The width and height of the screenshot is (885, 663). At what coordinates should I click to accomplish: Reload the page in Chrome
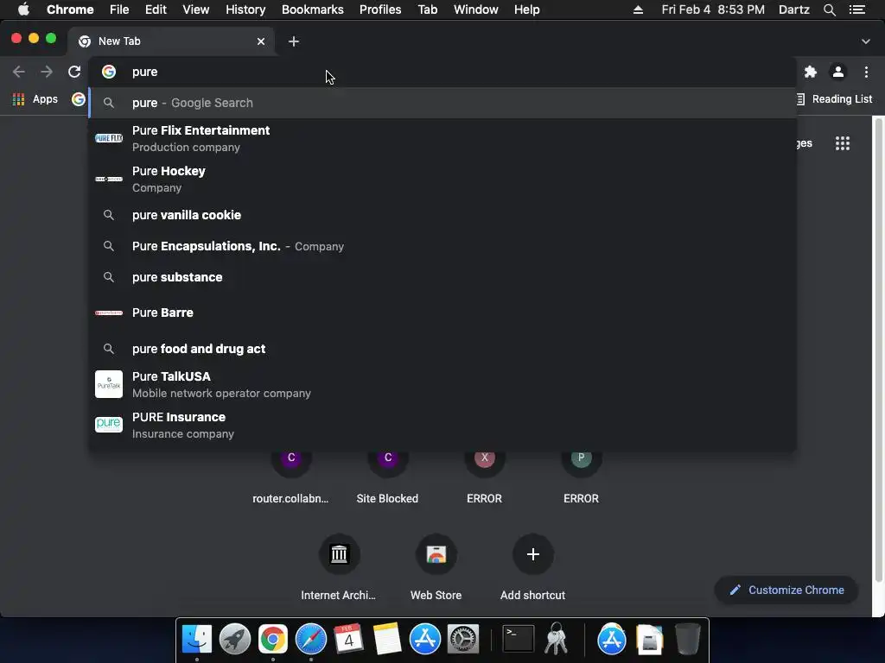point(74,72)
